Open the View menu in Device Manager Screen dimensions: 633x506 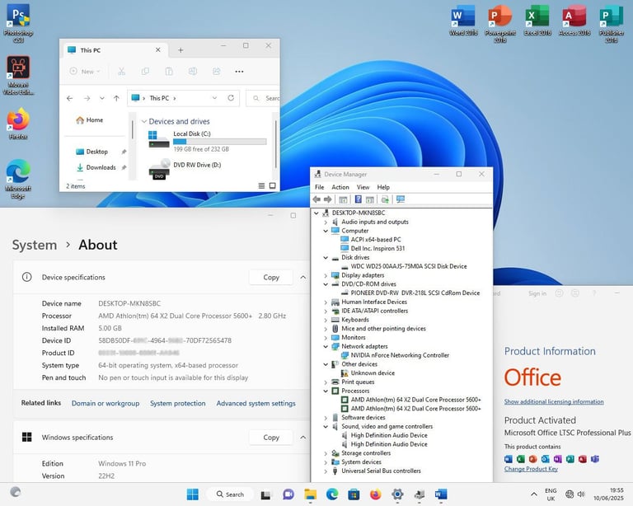tap(363, 187)
